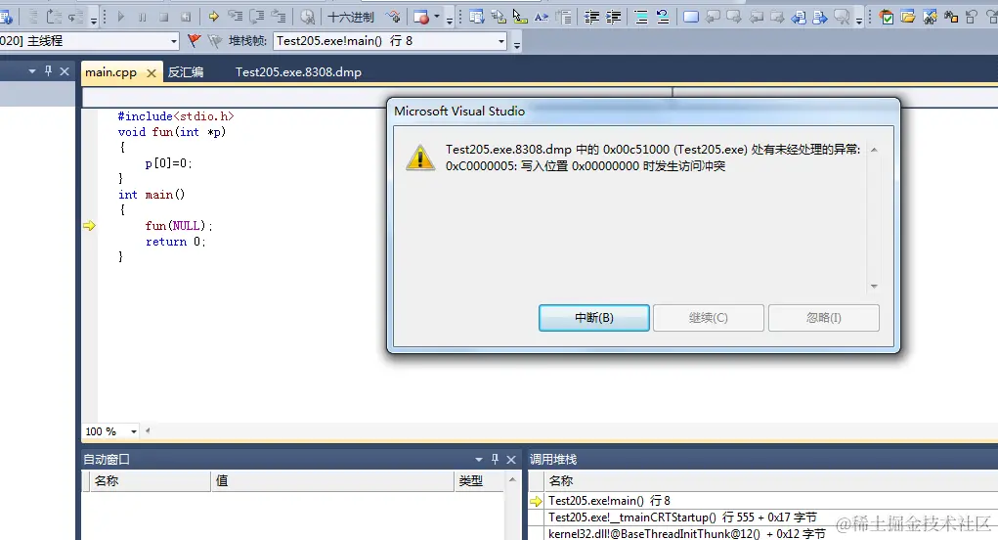This screenshot has width=998, height=540.
Task: Click the code line p[0]=0;
Action: click(168, 163)
